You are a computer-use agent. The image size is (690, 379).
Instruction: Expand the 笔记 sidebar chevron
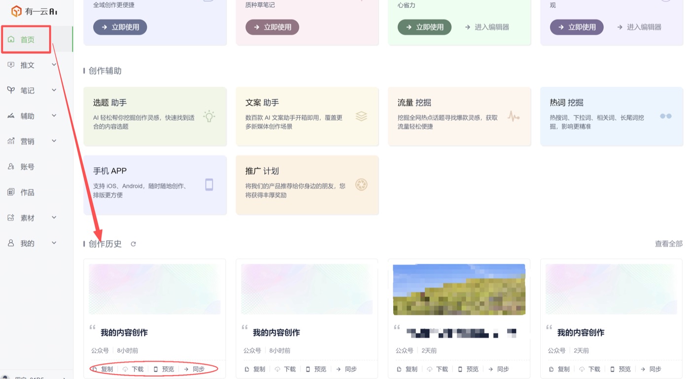pyautogui.click(x=54, y=90)
